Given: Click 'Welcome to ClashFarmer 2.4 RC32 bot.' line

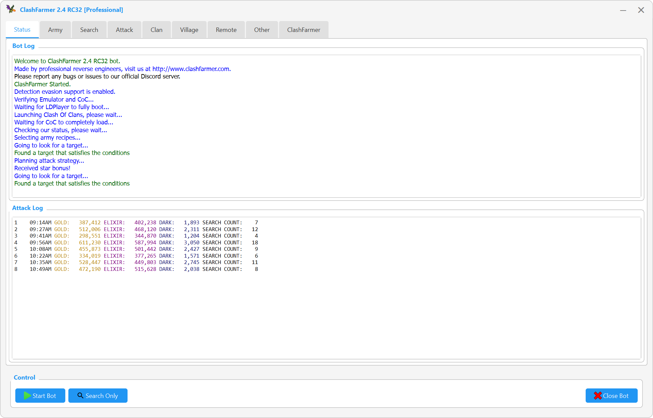Looking at the screenshot, I should pyautogui.click(x=67, y=61).
